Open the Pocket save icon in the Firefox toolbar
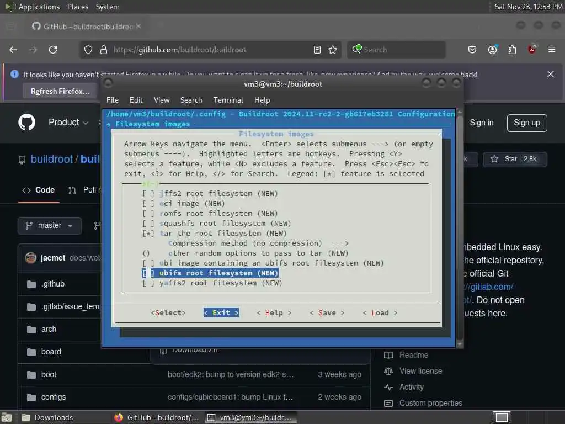 [472, 50]
